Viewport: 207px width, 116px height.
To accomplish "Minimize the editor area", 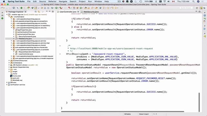I will point(196,12).
